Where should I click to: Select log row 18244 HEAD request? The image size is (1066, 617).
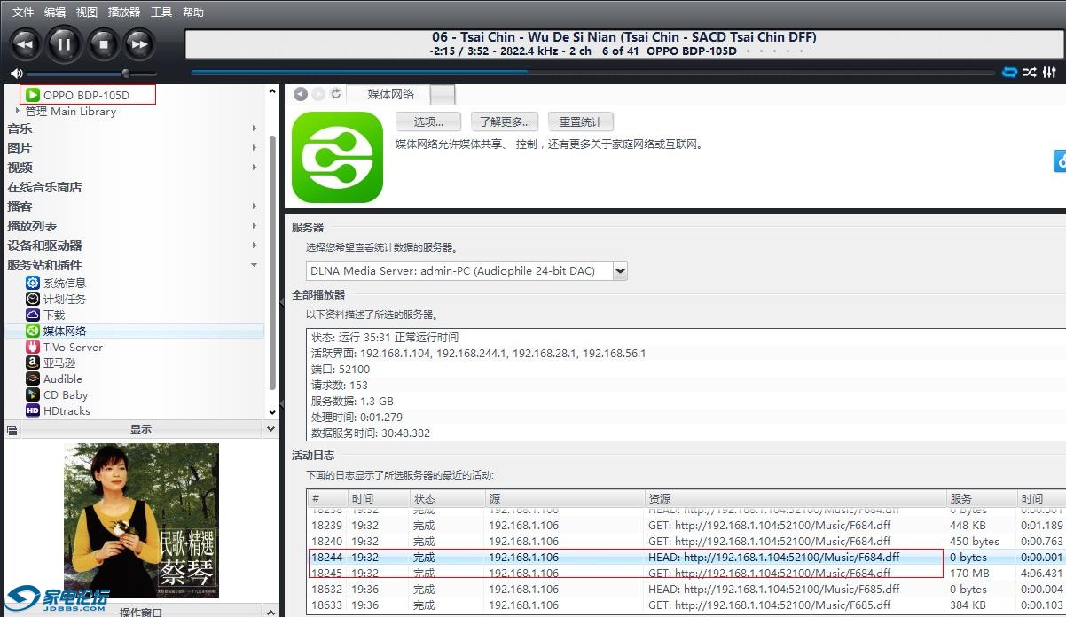687,558
